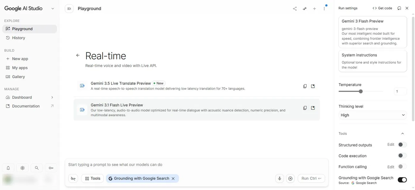Open notifications bell icon
The height and width of the screenshot is (190, 415).
(8, 168)
